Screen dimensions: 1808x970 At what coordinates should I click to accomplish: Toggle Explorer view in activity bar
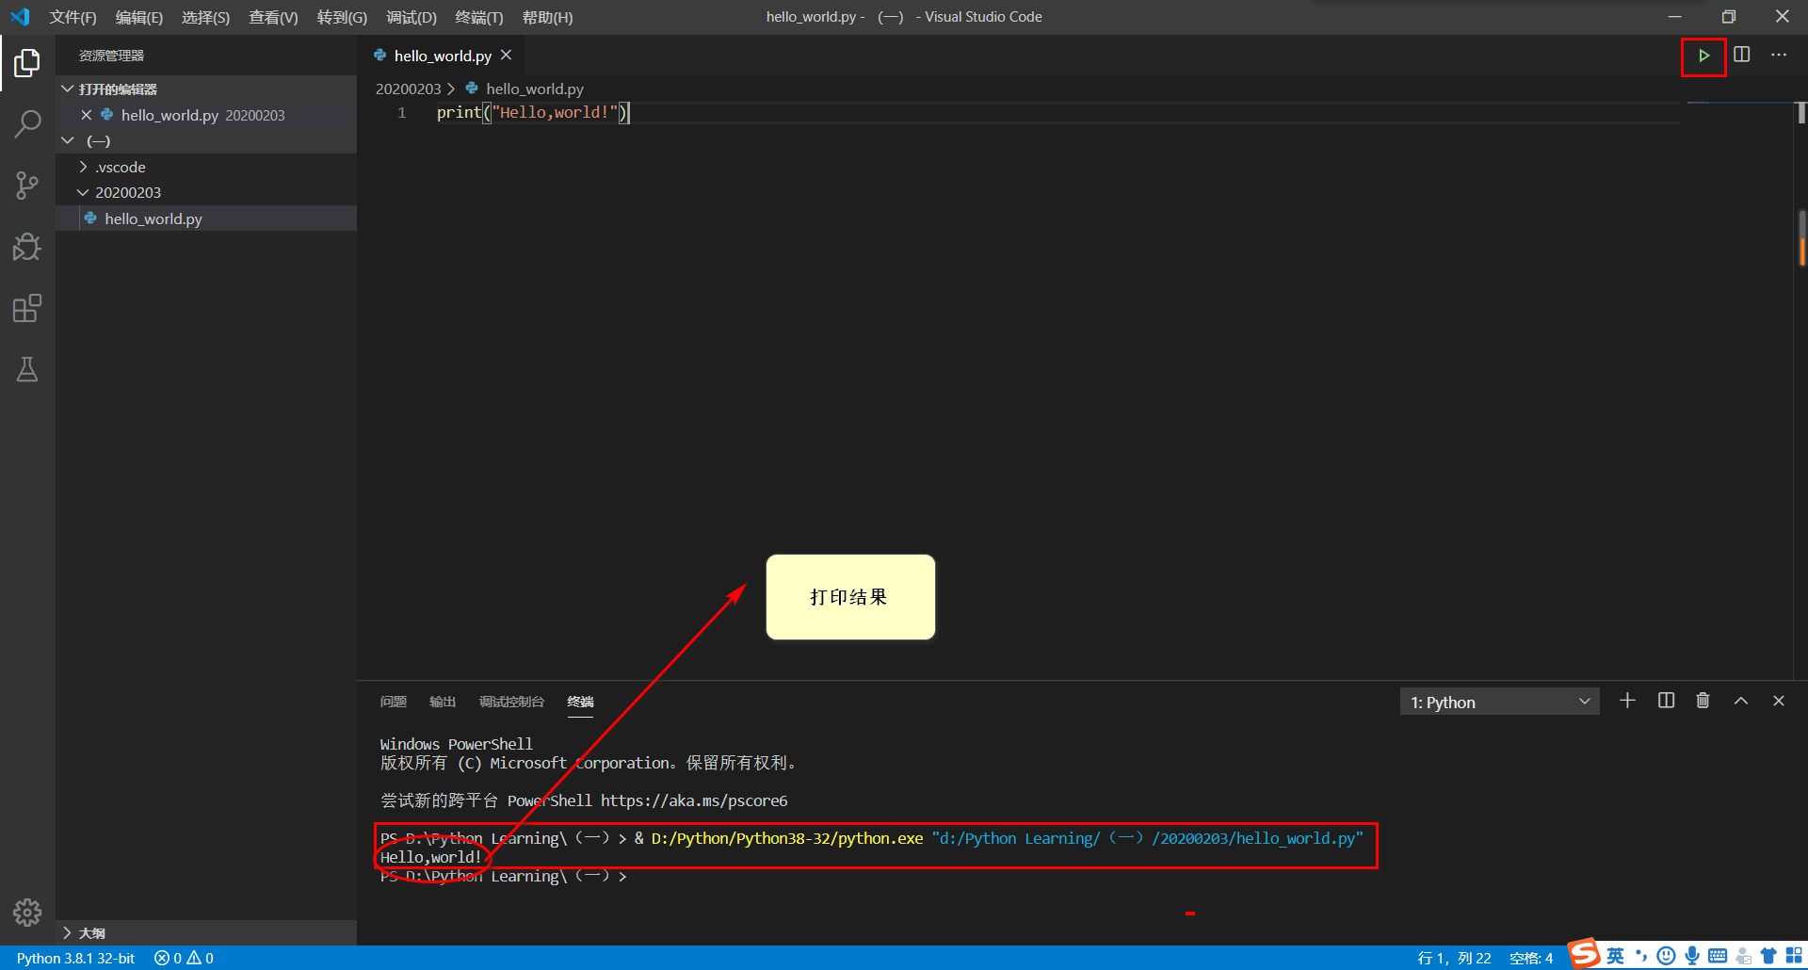[27, 63]
